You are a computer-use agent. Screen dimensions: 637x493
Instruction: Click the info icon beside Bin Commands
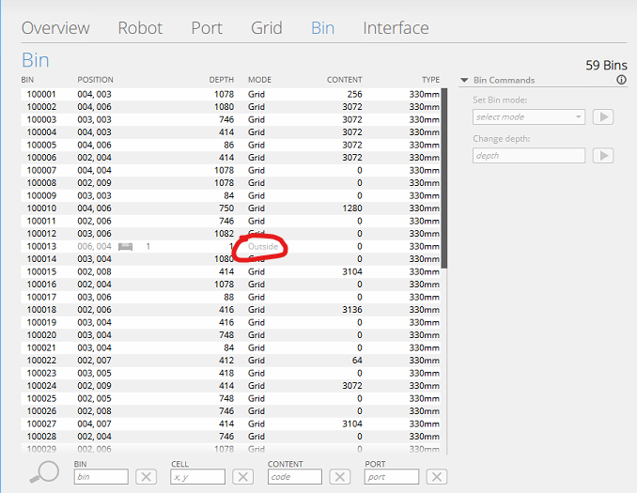tap(621, 81)
